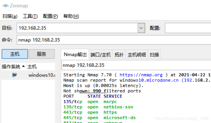Select the 服务 services button

coord(42,54)
